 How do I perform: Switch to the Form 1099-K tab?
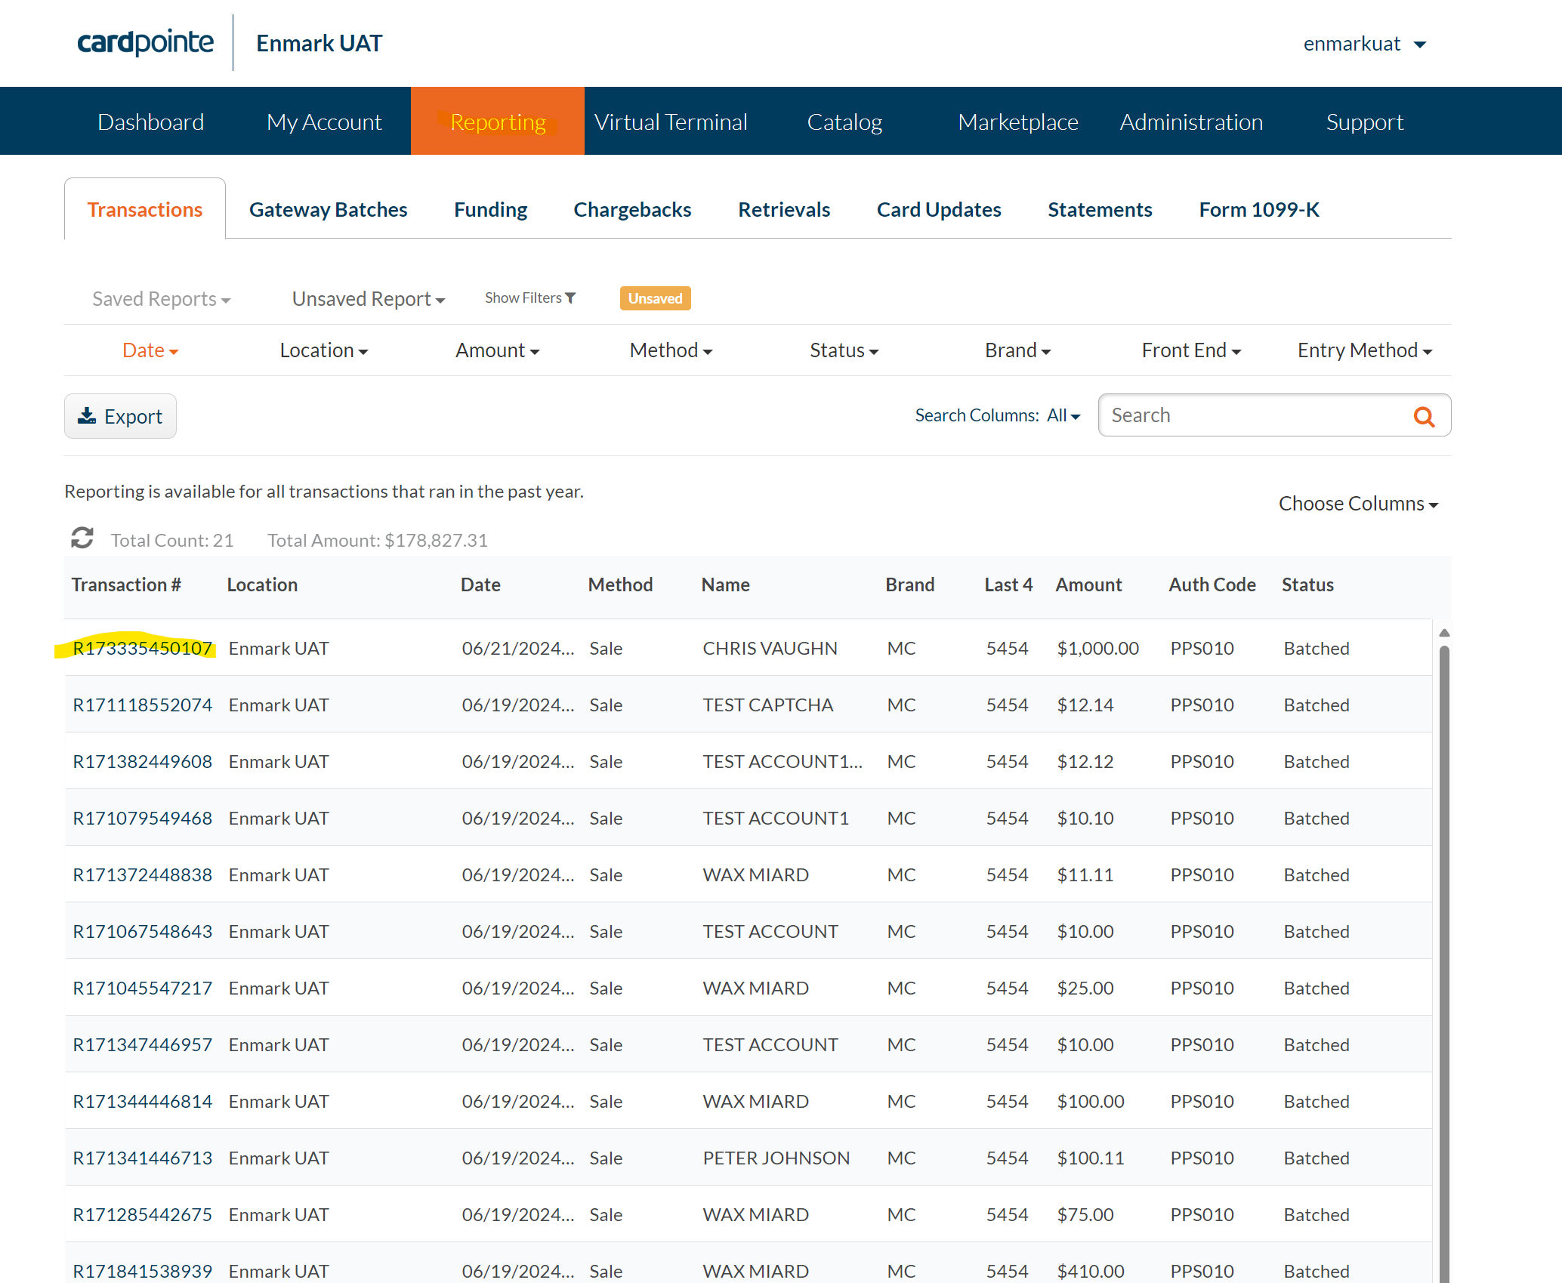pyautogui.click(x=1259, y=209)
